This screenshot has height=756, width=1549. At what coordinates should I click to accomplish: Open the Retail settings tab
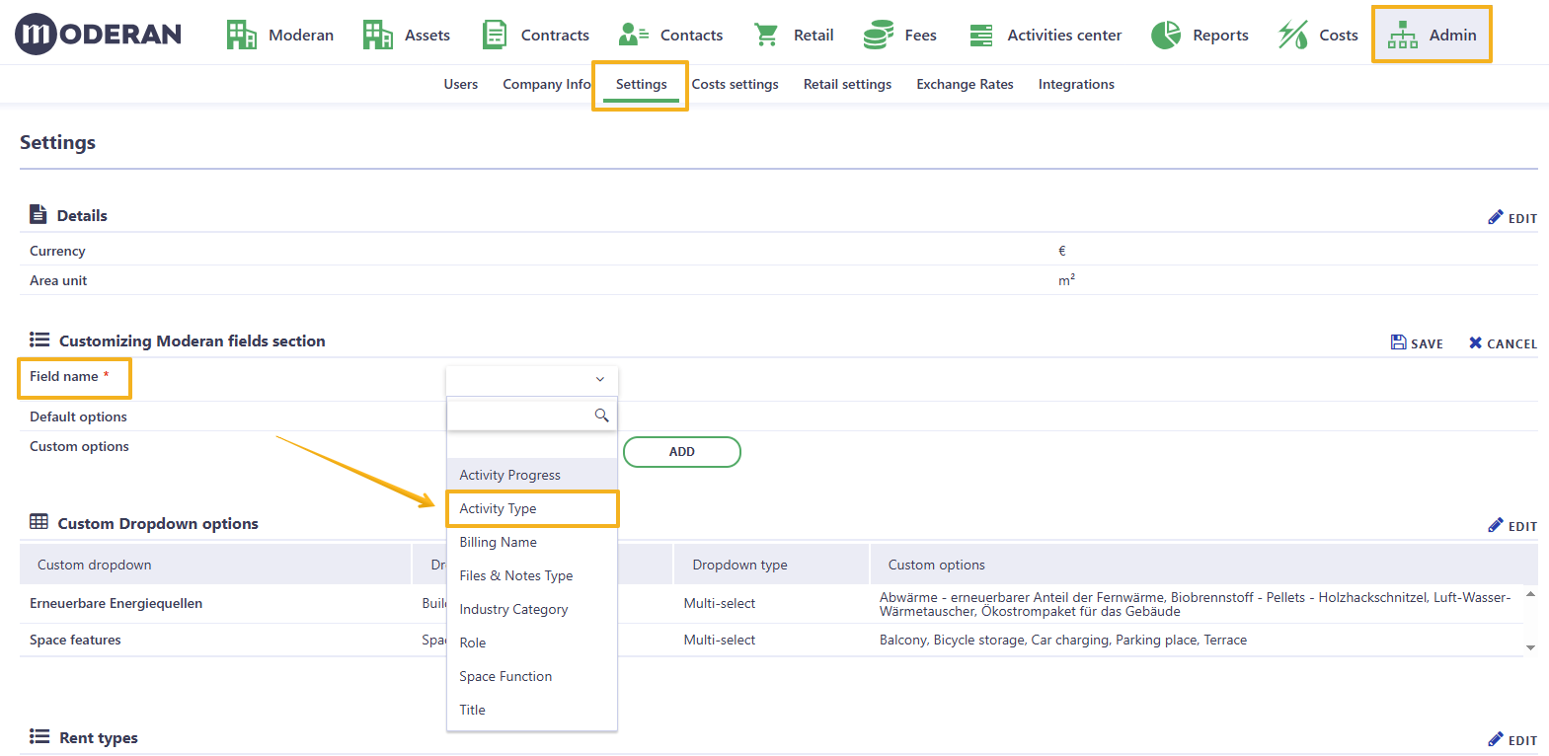click(x=847, y=84)
